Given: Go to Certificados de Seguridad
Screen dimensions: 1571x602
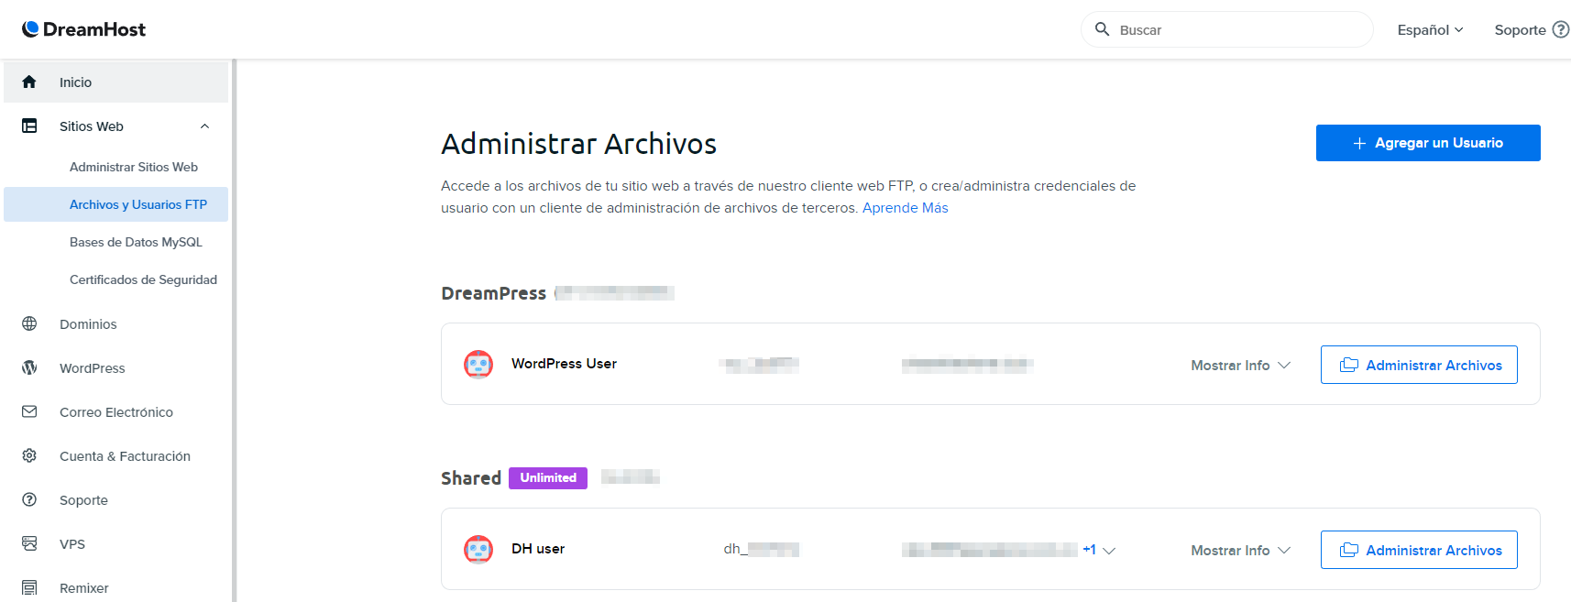Looking at the screenshot, I should coord(143,280).
